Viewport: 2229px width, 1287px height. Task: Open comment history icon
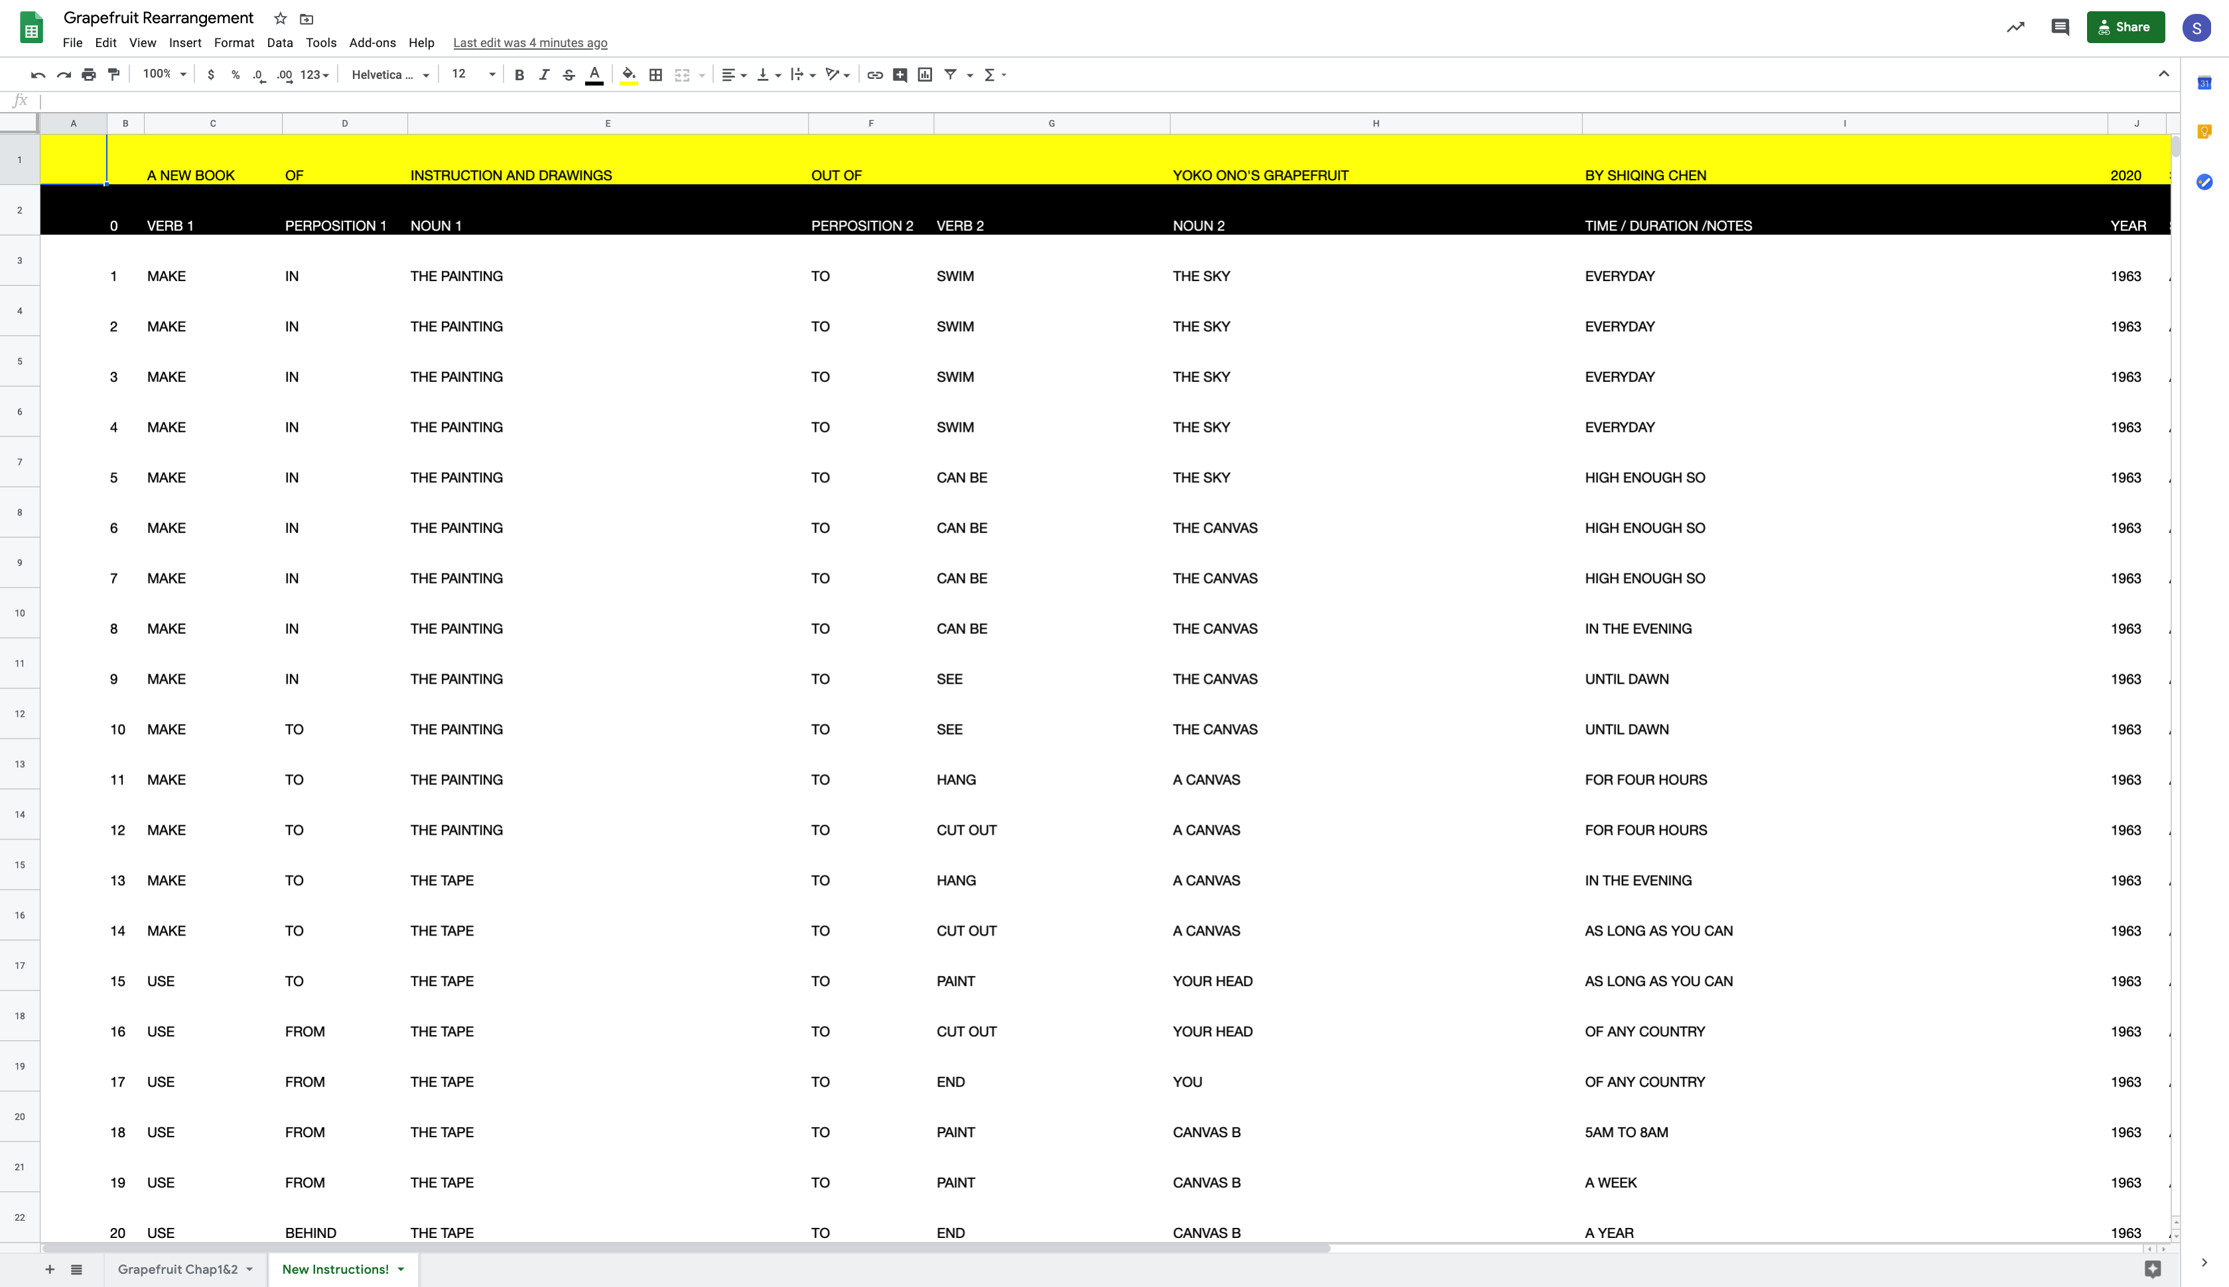click(x=2059, y=27)
